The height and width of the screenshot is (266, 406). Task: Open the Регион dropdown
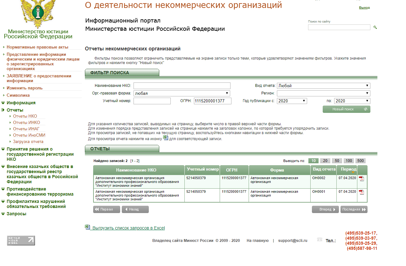click(323, 94)
